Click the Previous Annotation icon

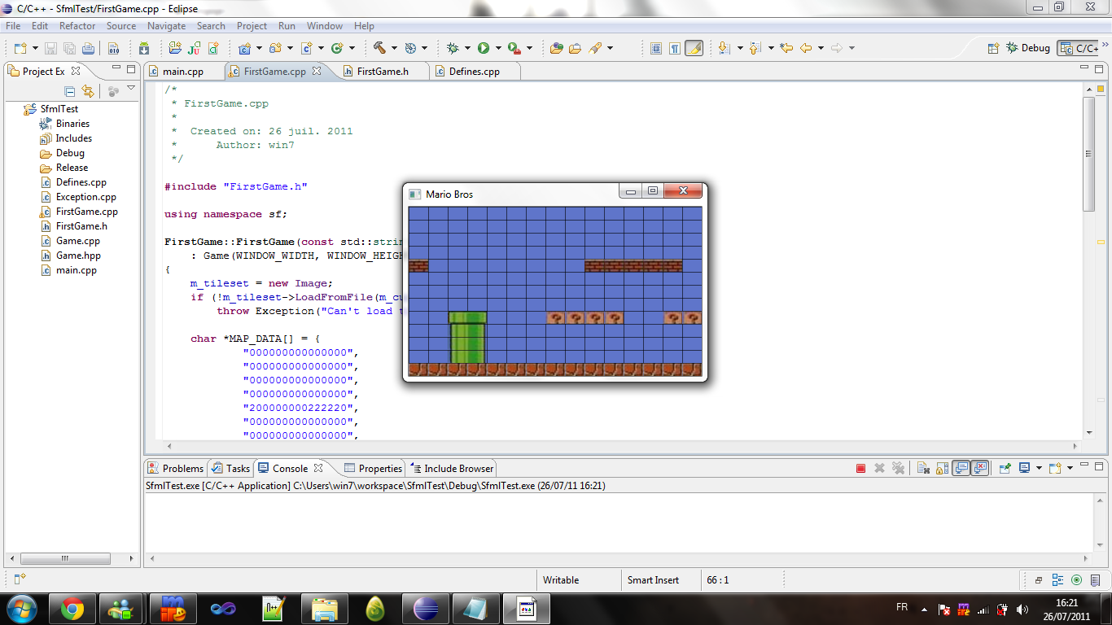click(x=755, y=48)
